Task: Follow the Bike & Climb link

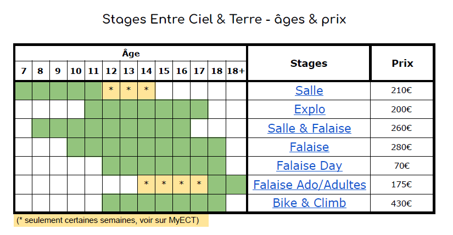Action: pyautogui.click(x=309, y=203)
